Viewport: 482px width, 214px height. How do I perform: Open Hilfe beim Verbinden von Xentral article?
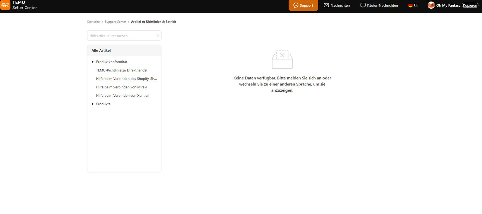[122, 96]
